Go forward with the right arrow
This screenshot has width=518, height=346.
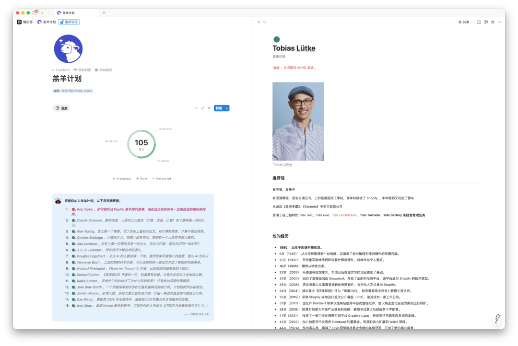click(49, 13)
